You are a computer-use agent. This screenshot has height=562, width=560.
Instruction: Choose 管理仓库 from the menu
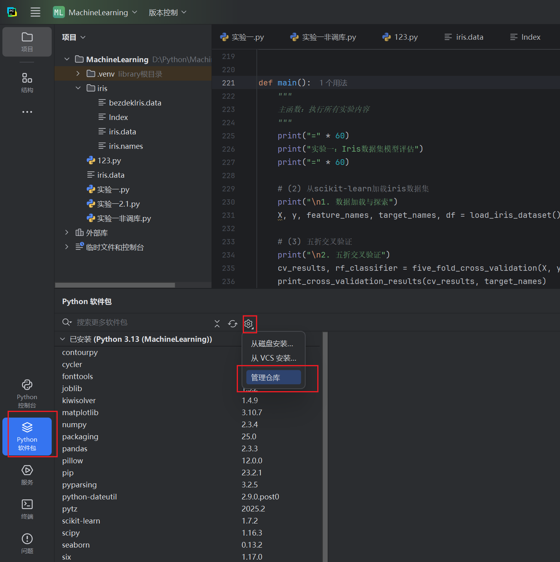(x=274, y=377)
